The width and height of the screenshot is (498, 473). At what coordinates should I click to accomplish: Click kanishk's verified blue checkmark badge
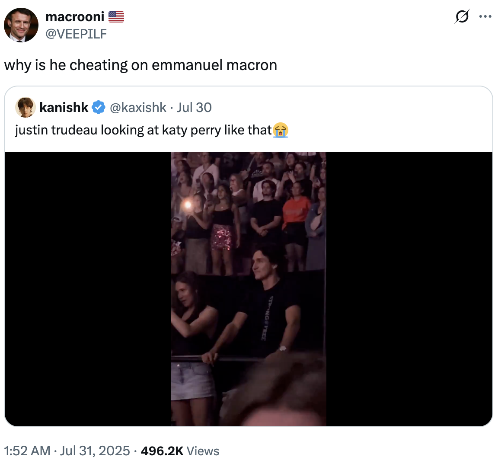(x=99, y=107)
